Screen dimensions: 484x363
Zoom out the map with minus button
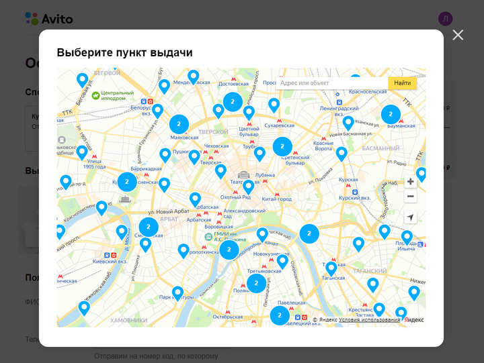[x=410, y=197]
